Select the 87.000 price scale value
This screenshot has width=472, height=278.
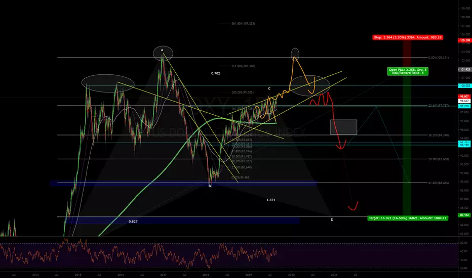[464, 199]
